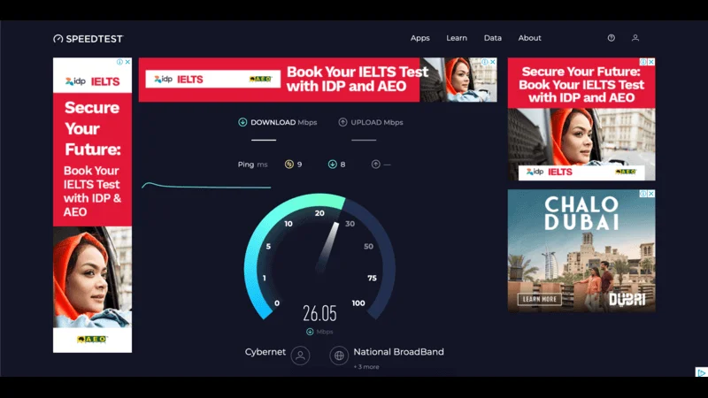Viewport: 708px width, 398px height.
Task: Click the + 3 more servers link
Action: coord(366,367)
